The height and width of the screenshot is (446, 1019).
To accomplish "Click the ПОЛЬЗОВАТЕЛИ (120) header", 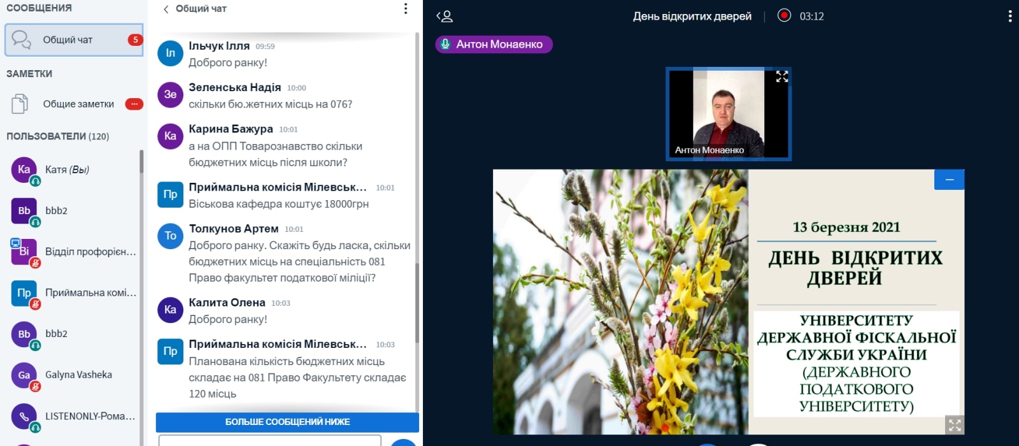I will click(58, 136).
